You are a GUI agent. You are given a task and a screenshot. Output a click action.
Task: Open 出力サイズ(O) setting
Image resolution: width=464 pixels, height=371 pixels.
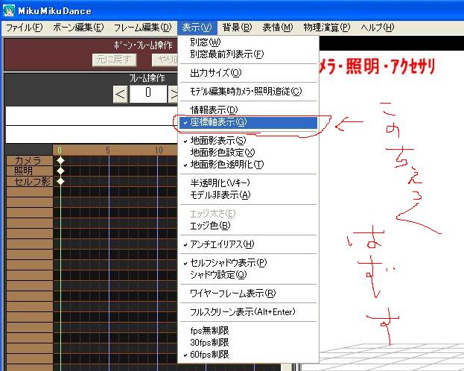tap(249, 73)
